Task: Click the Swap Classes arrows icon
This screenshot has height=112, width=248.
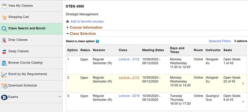Action: (x=4, y=52)
